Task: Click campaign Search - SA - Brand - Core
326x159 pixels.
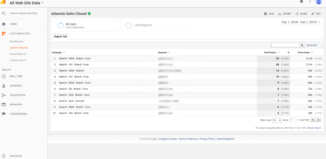Action: tap(73, 89)
